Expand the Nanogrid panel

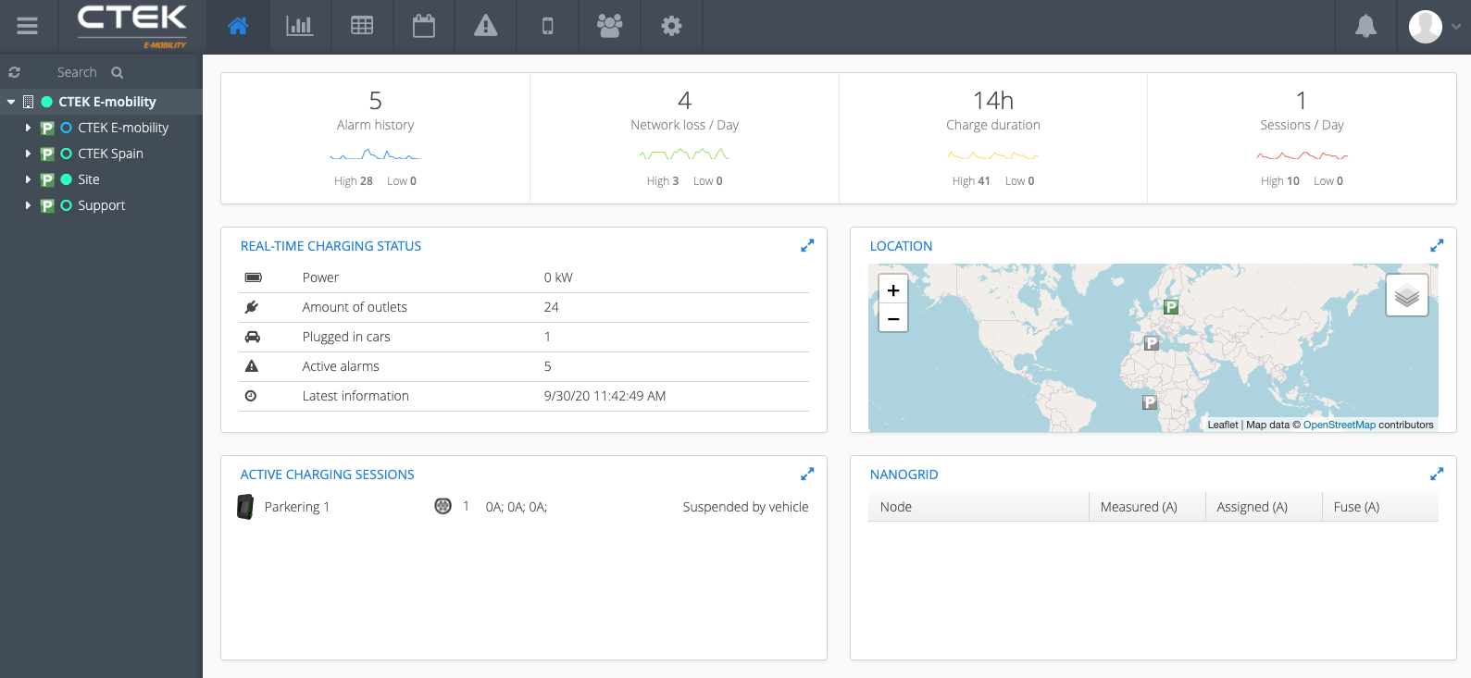[x=1437, y=474]
